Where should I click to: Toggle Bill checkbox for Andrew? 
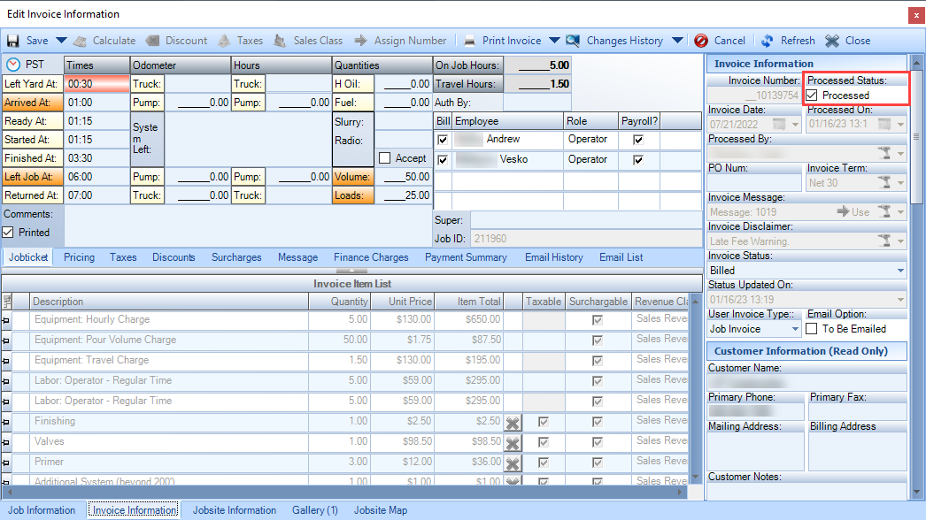(443, 140)
